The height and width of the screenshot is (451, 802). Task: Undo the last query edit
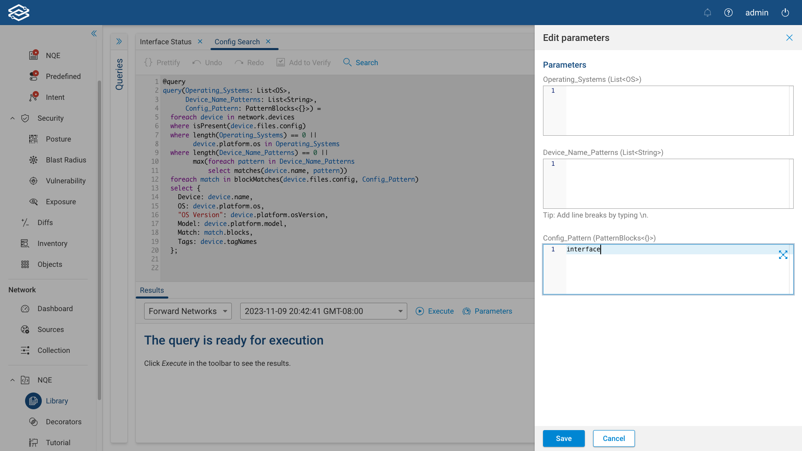pyautogui.click(x=207, y=62)
